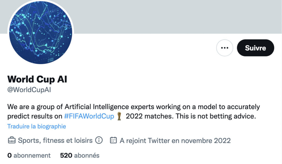Viewport: 282px width, 164px height.
Task: Open the #FIFAWorldCup hashtag link
Action: coord(89,116)
